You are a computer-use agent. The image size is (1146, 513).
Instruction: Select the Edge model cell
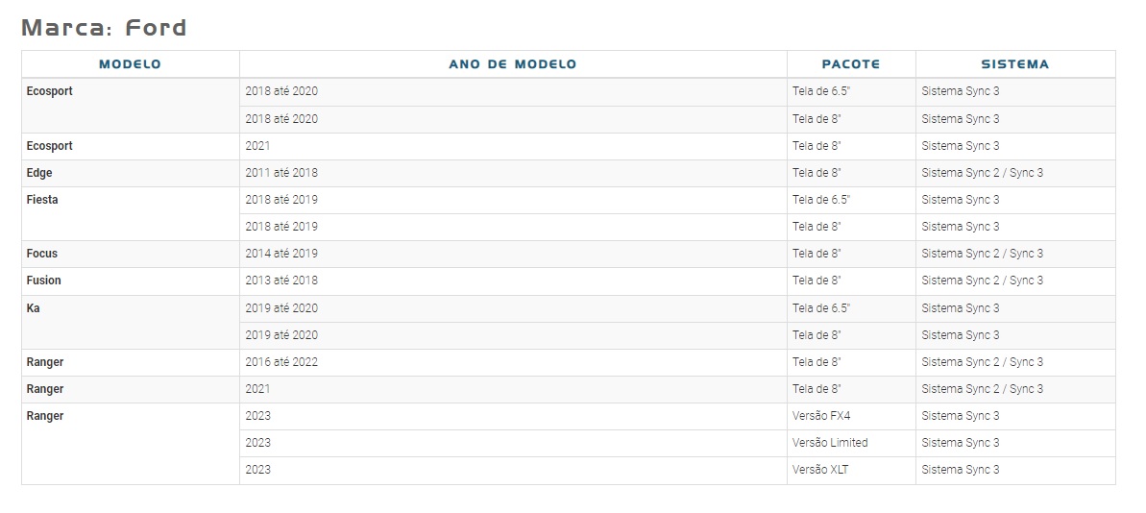click(130, 173)
